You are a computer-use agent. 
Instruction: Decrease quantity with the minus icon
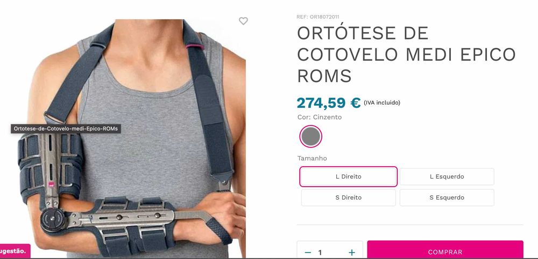coord(308,253)
